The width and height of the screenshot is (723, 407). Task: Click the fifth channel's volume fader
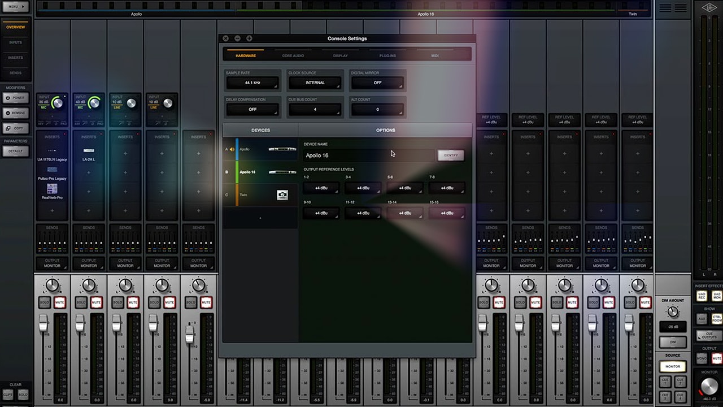tap(190, 335)
